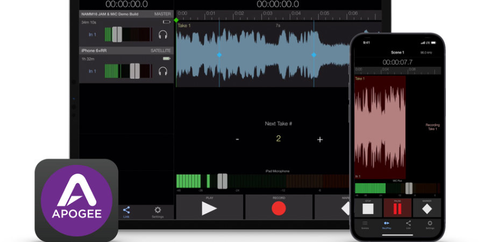Screen dimensions: 484x242
Task: Click the iPad Play button
Action: [x=210, y=207]
